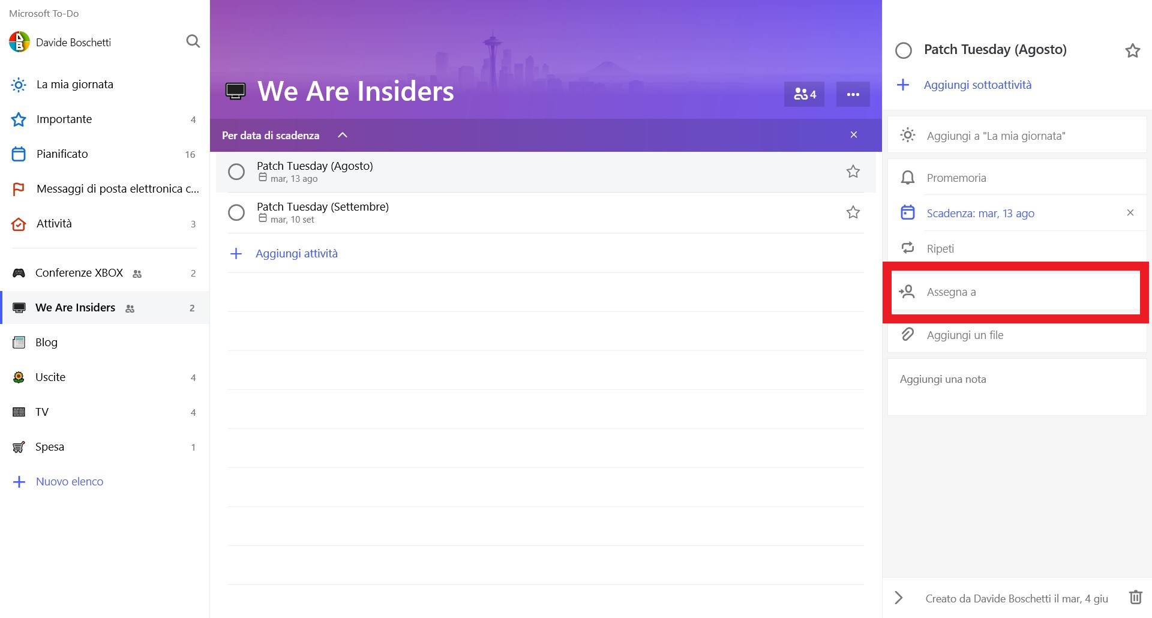1152x618 pixels.
Task: Click Aggiungi un file attachment option
Action: pyautogui.click(x=1017, y=335)
